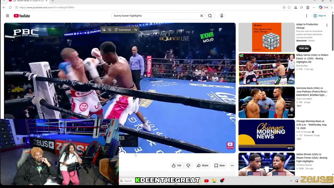Go back in browser history
The width and height of the screenshot is (334, 188).
click(4, 7)
